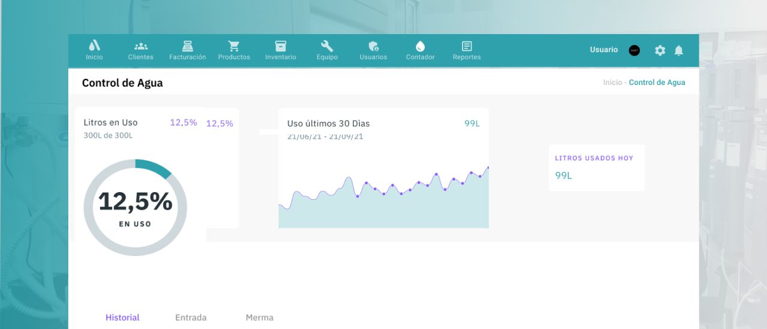Image resolution: width=767 pixels, height=329 pixels.
Task: Open the Reportes document icon
Action: 467,47
